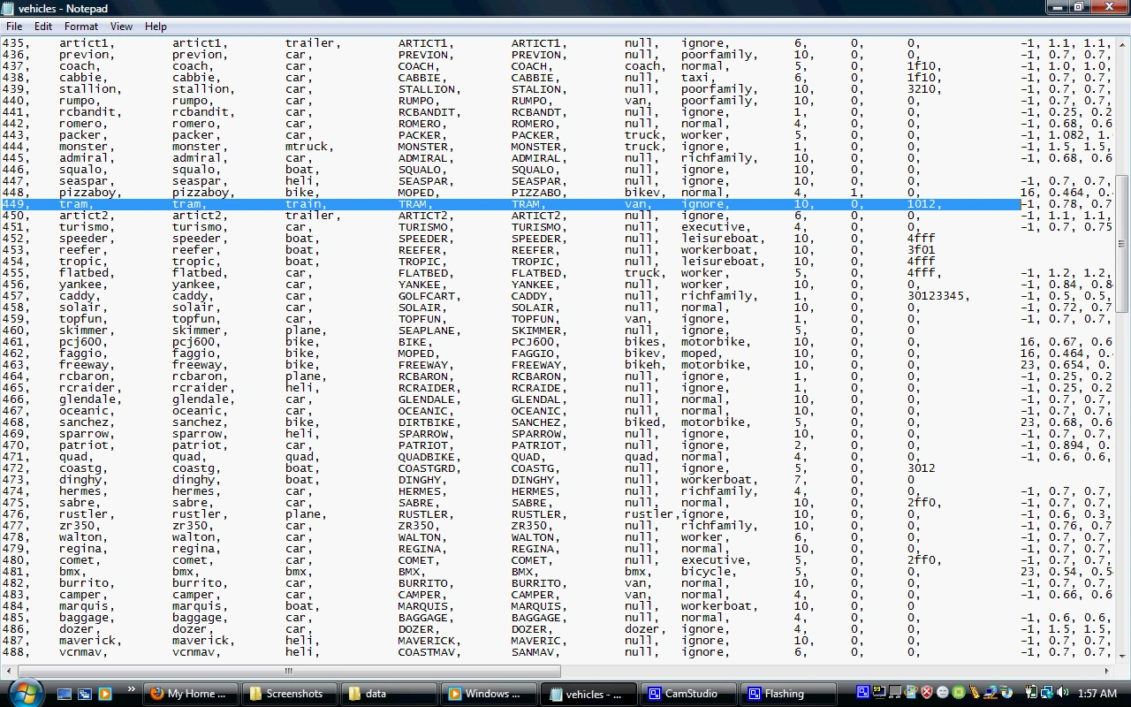Click the red security shield tray icon

(x=927, y=694)
